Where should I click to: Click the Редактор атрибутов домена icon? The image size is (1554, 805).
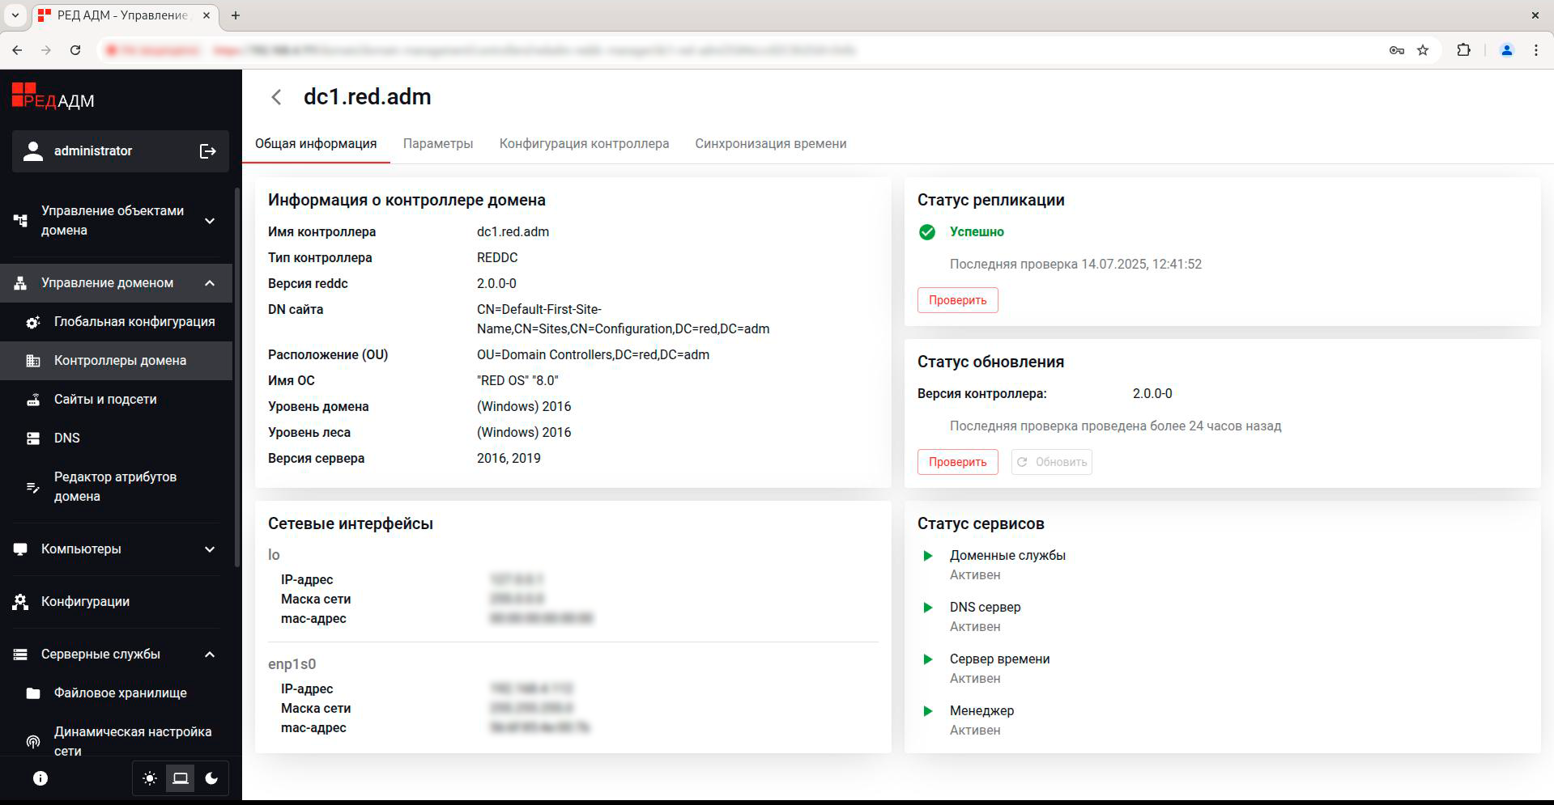tap(33, 487)
